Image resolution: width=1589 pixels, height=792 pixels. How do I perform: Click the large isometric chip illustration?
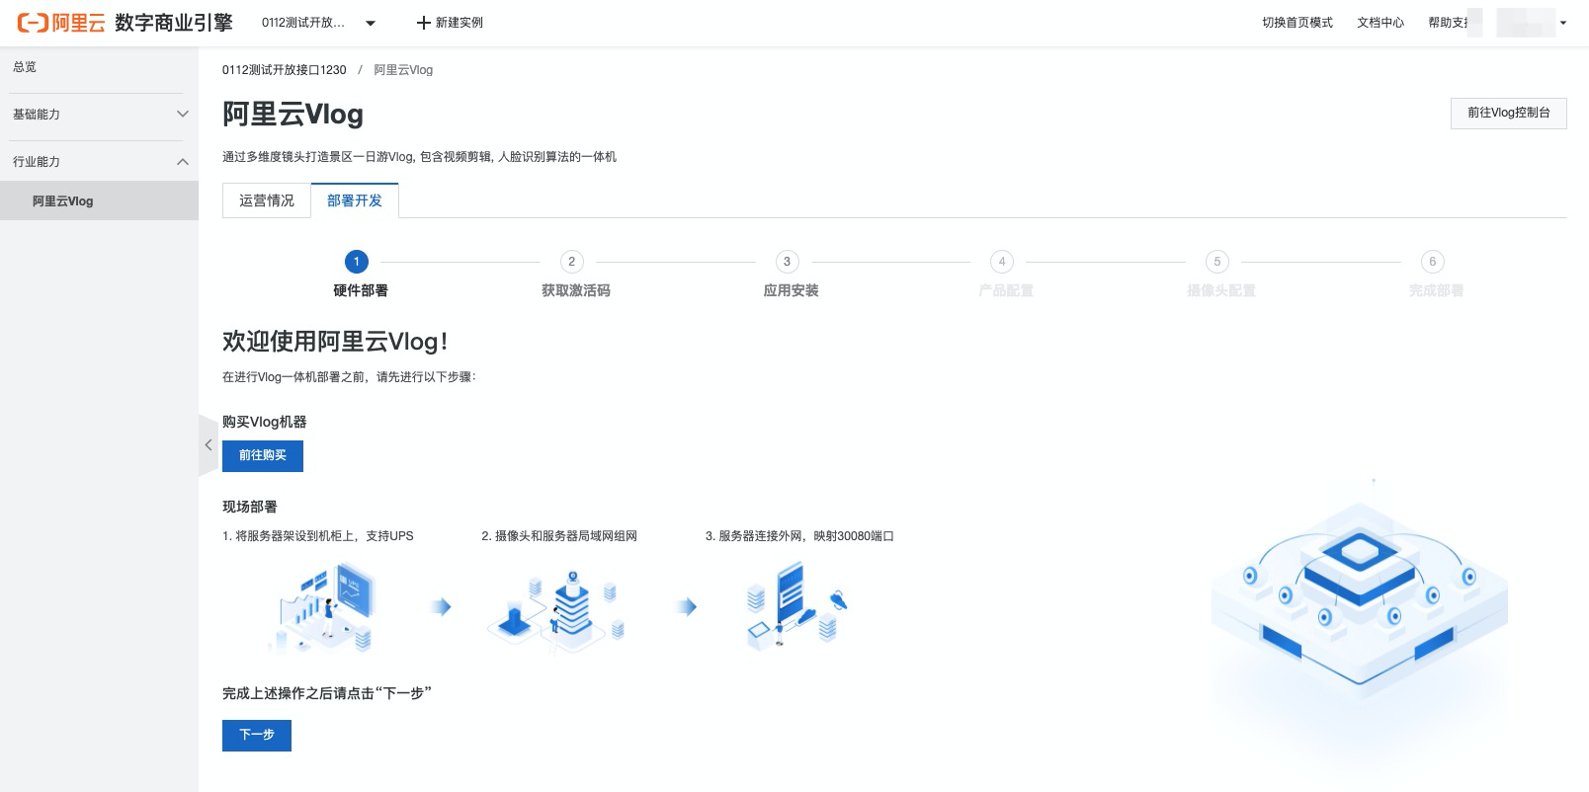coord(1360,593)
